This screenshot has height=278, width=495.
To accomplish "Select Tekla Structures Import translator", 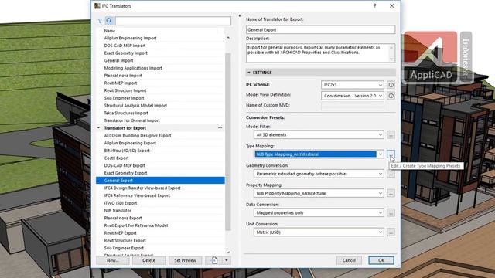I will [x=160, y=113].
